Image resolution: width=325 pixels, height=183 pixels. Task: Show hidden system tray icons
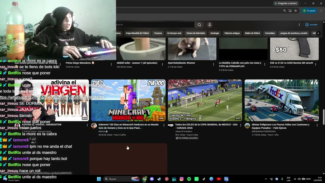(x=266, y=179)
